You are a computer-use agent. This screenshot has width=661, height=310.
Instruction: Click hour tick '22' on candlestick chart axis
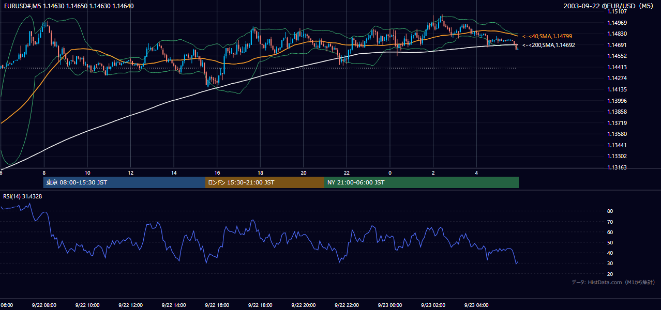pos(347,173)
